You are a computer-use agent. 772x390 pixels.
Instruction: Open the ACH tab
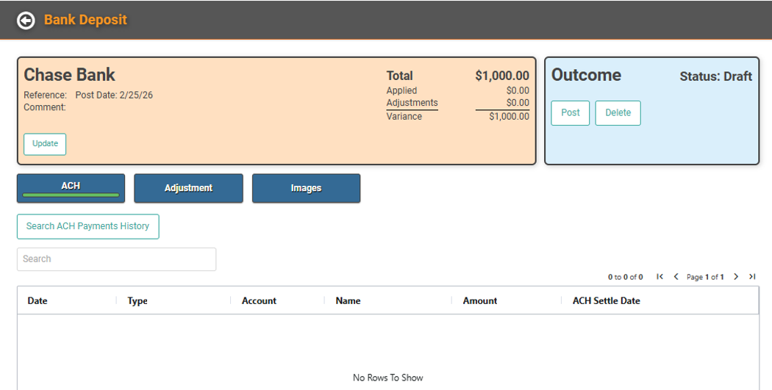[x=71, y=188]
